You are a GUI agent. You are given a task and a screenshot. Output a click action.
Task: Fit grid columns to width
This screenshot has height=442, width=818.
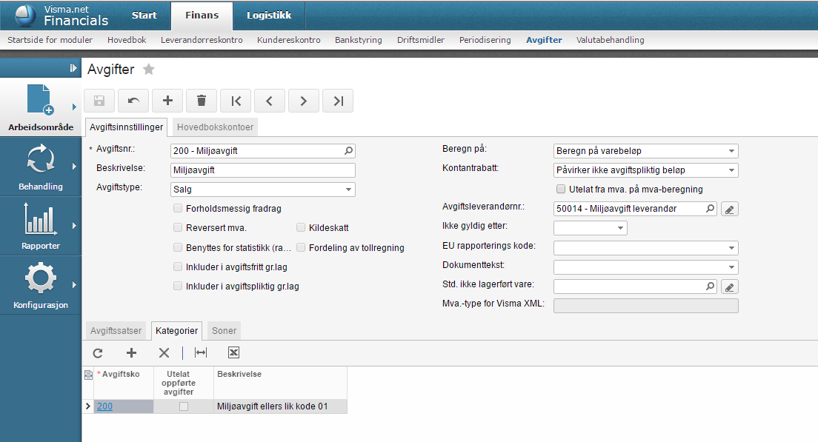(x=200, y=353)
